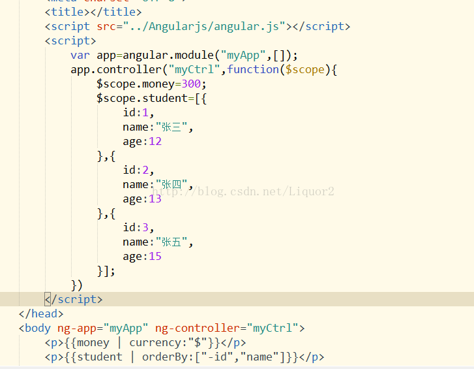The width and height of the screenshot is (474, 369).
Task: Click the empty title tag line
Action: [93, 12]
